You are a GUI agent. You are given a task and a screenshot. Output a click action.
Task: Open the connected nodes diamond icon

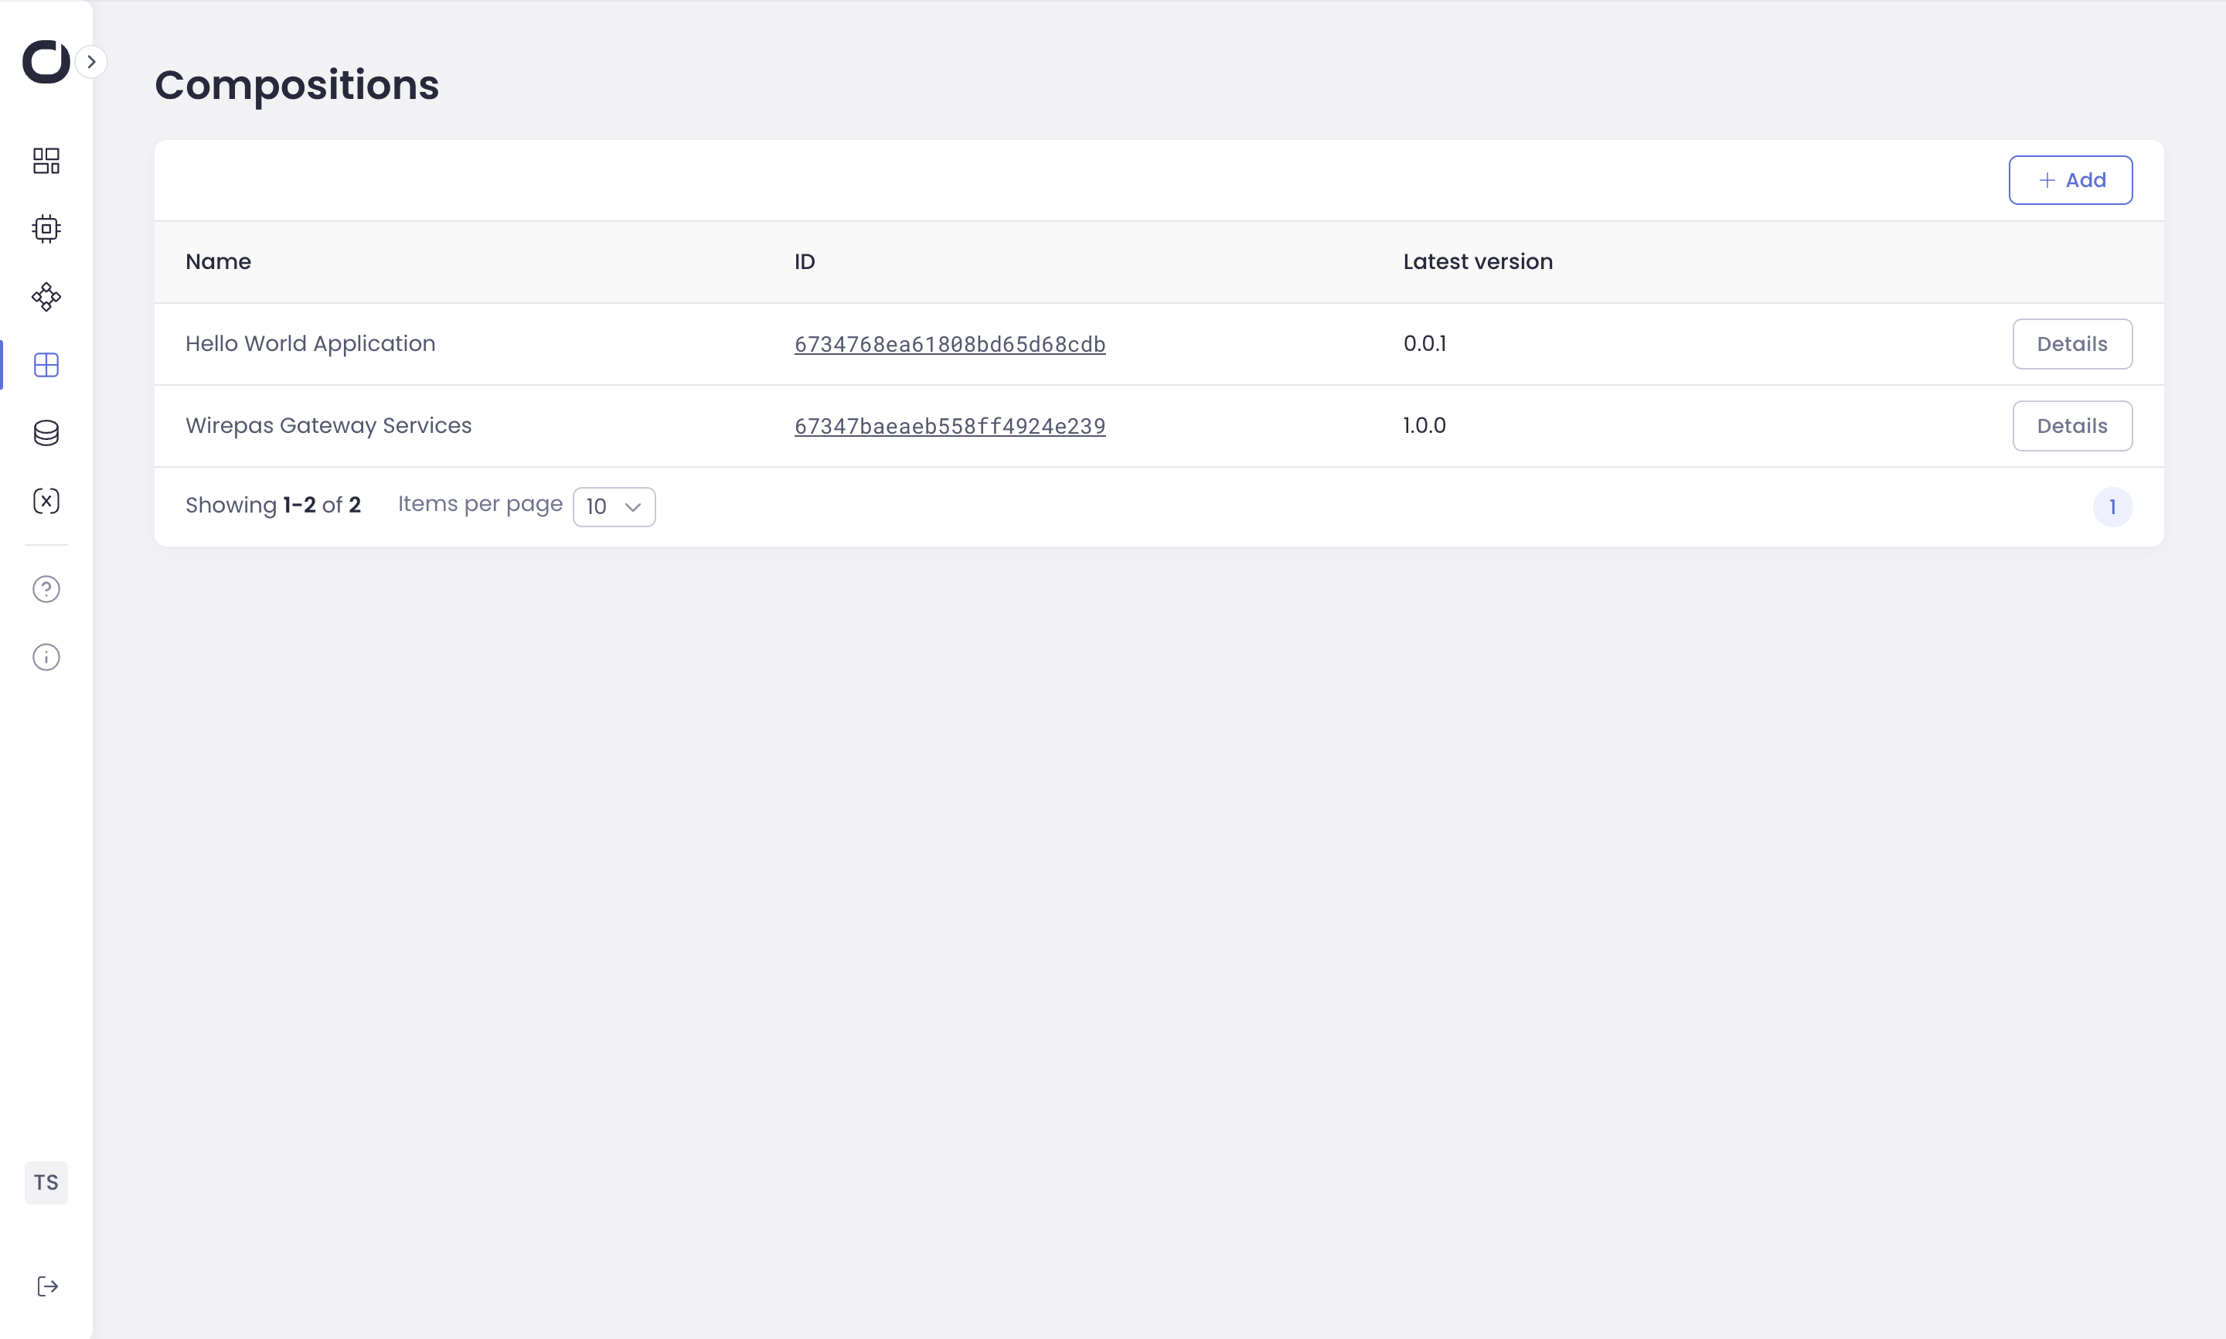click(x=46, y=297)
